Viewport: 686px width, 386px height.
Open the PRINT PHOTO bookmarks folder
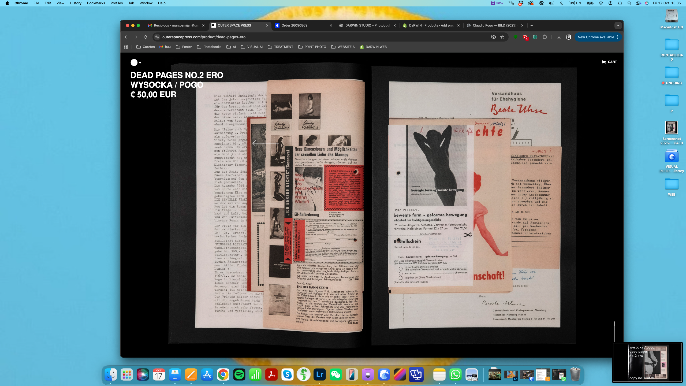[x=312, y=47]
